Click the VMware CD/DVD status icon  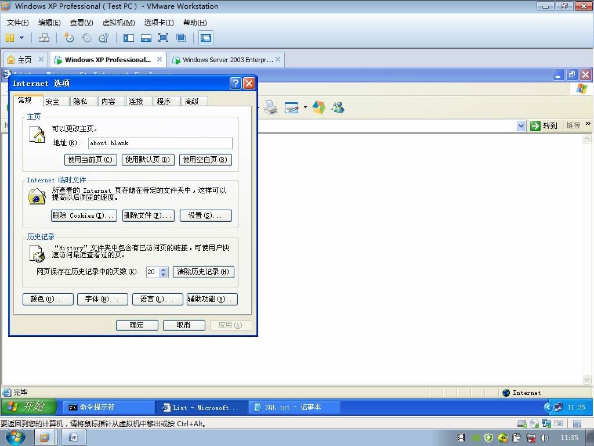click(534, 423)
